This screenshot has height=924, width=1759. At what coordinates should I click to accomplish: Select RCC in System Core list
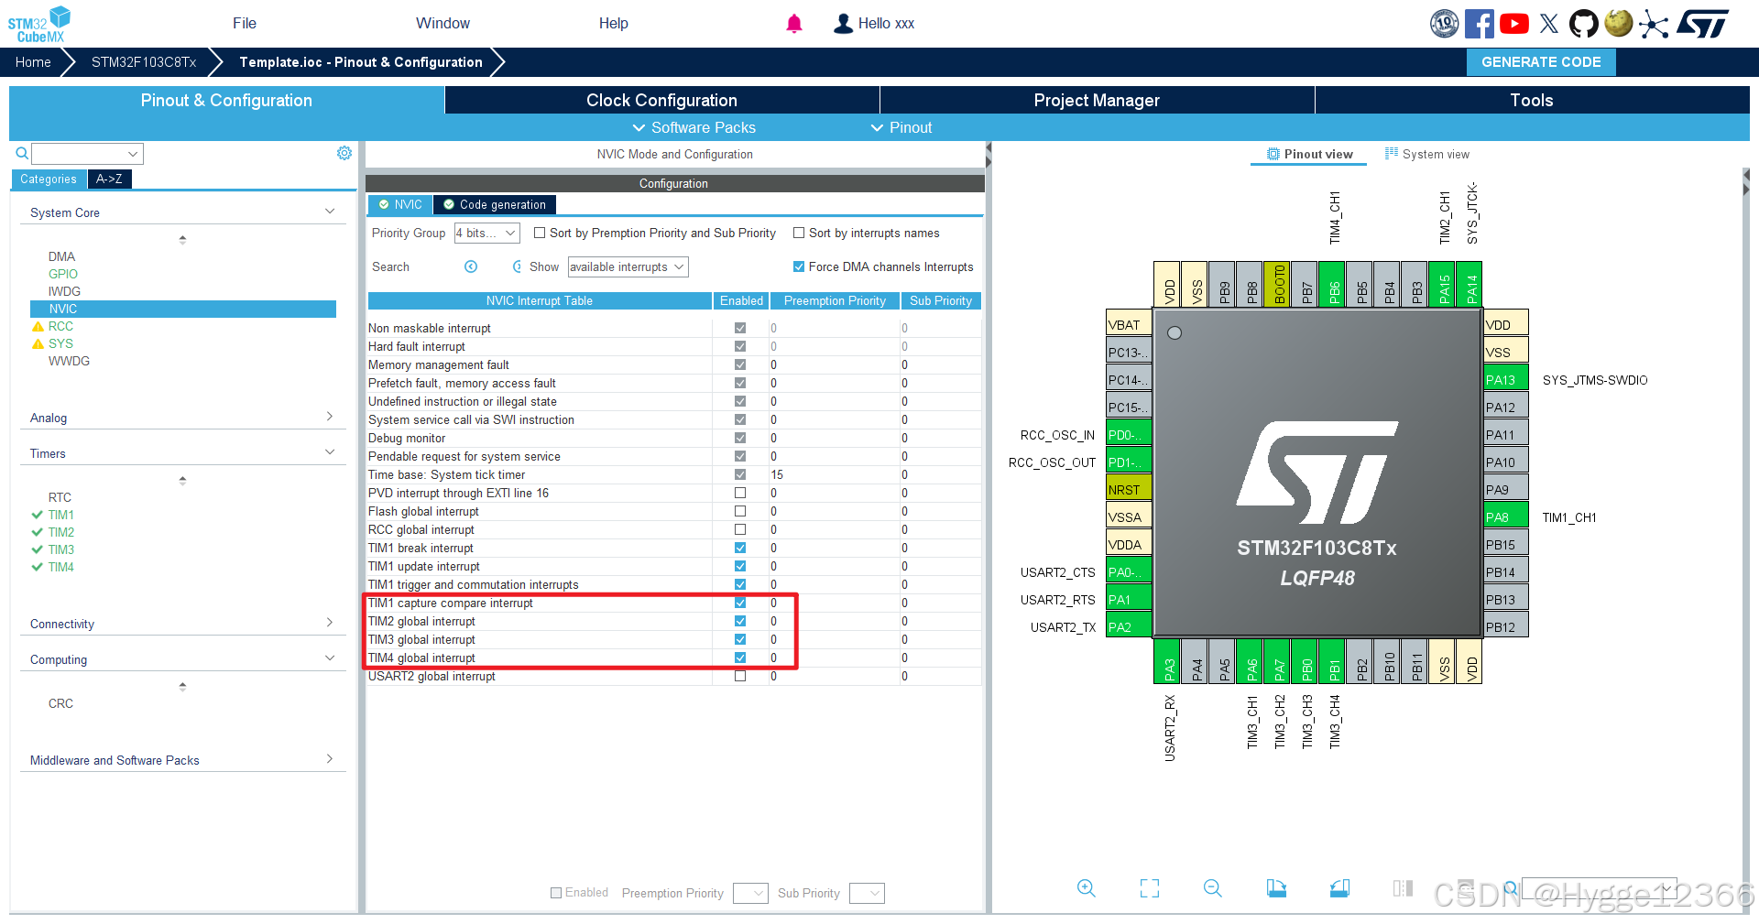pyautogui.click(x=60, y=326)
